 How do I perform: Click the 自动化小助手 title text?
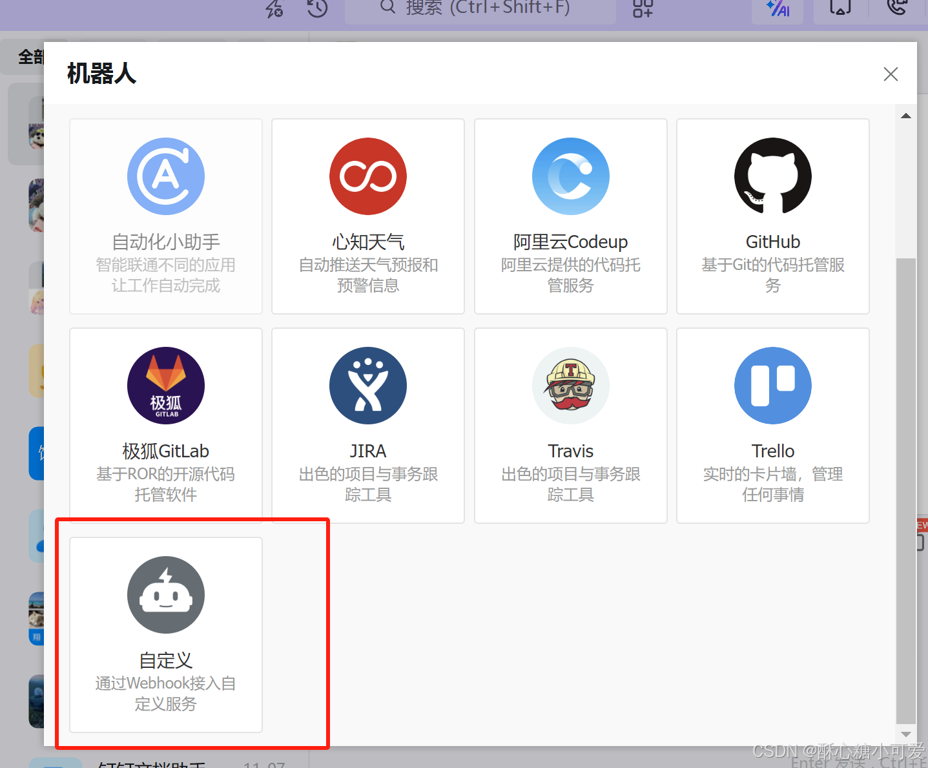click(x=166, y=242)
